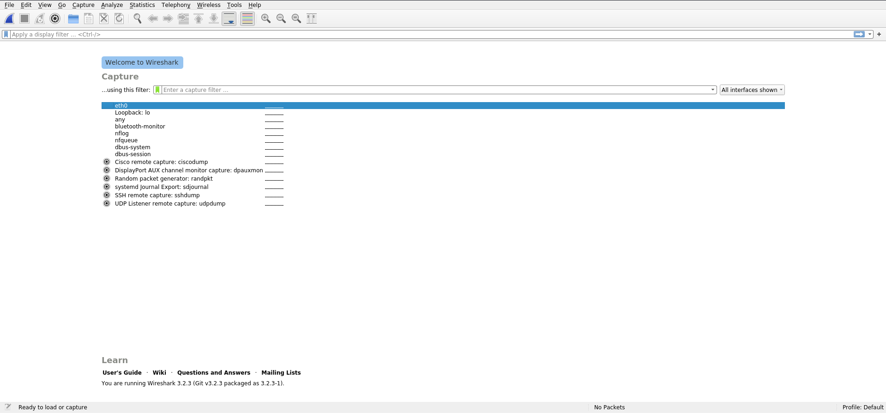This screenshot has height=413, width=886.
Task: Select the nfqueue interface
Action: click(x=443, y=140)
